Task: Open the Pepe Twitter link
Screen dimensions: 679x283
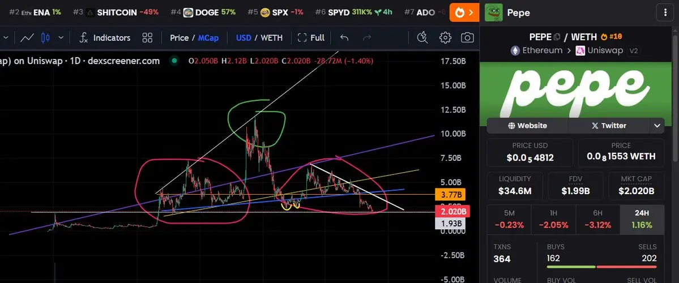Action: [609, 126]
